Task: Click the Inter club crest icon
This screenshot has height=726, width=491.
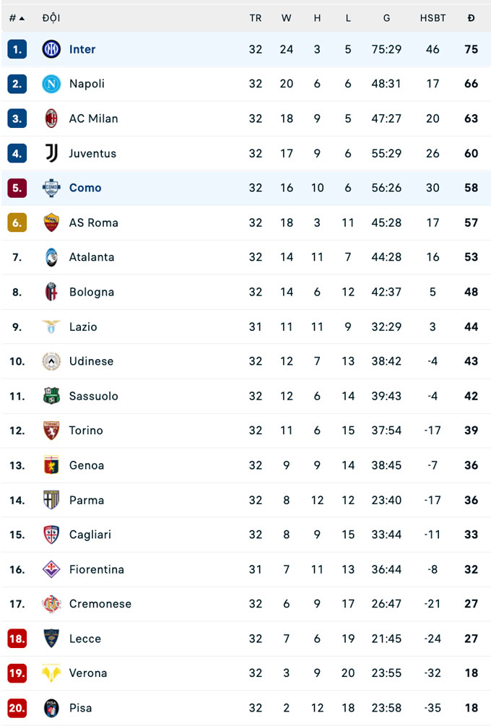Action: coord(51,49)
